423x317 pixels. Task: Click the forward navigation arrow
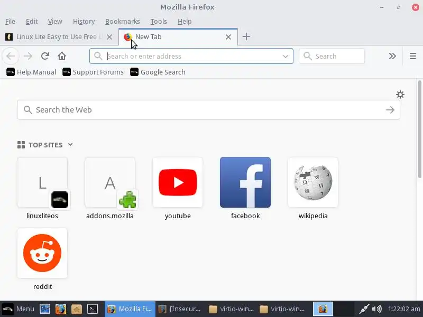click(x=28, y=56)
